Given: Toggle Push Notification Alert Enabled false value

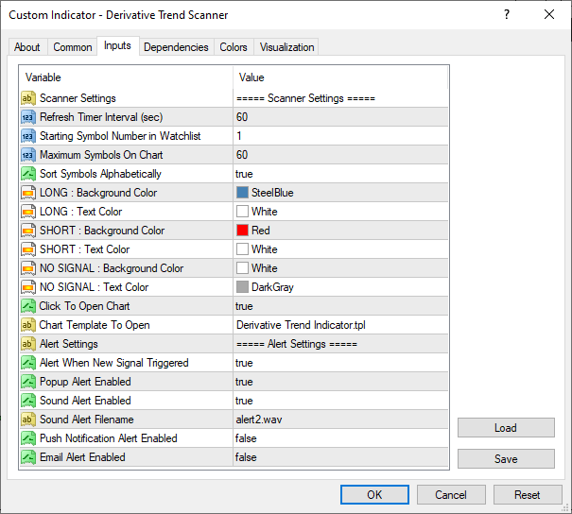Looking at the screenshot, I should coord(340,438).
